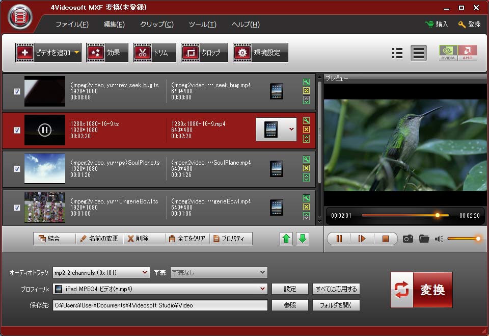The image size is (489, 336).
Task: Expand the Profile dropdown list
Action: click(x=262, y=289)
